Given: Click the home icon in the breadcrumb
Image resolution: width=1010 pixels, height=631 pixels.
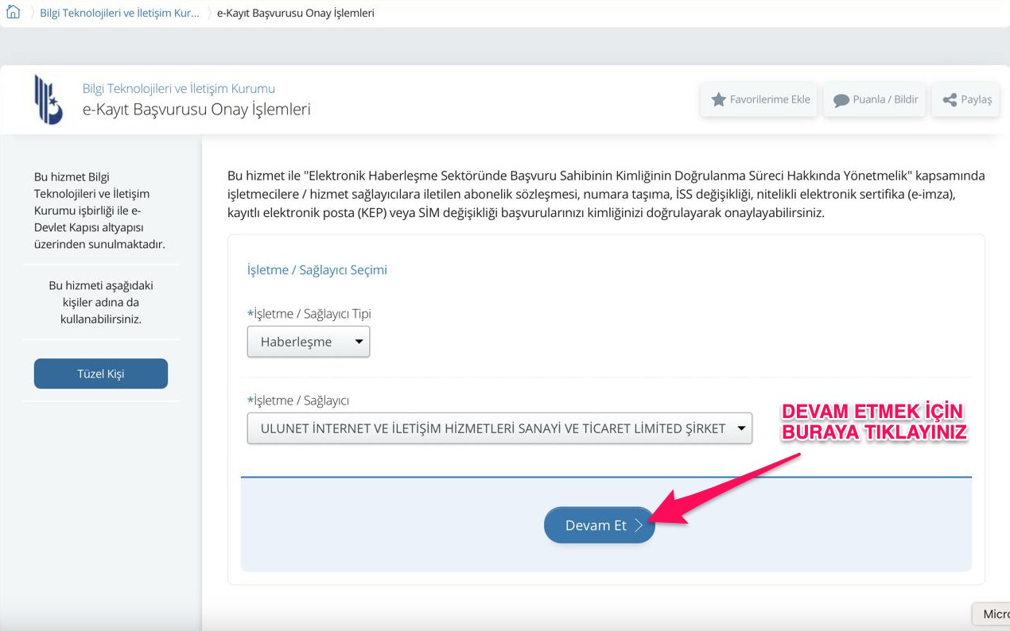Looking at the screenshot, I should [x=13, y=13].
